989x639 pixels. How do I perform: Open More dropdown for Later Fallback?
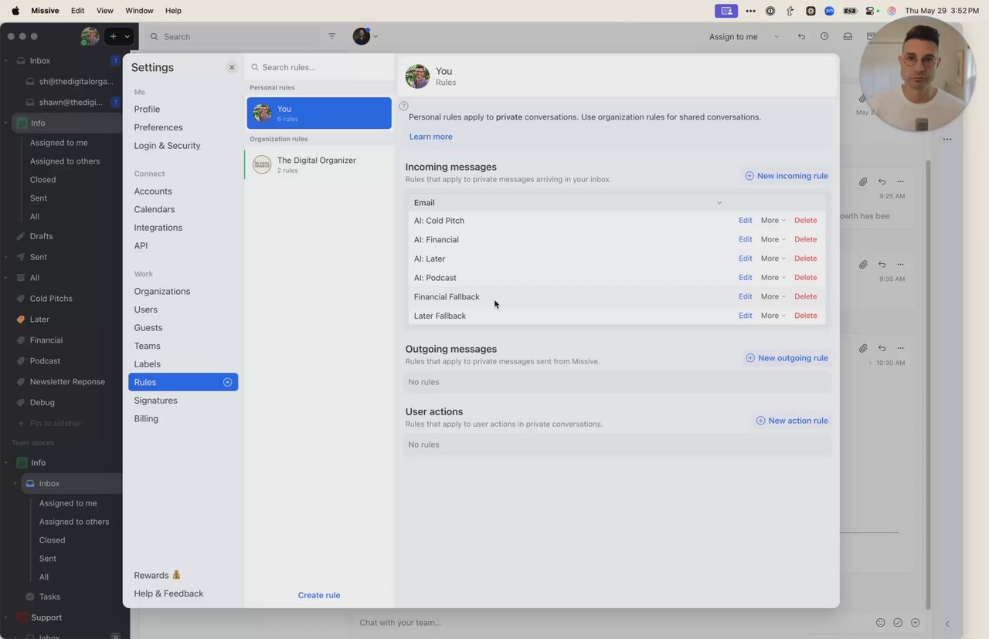[x=773, y=316]
